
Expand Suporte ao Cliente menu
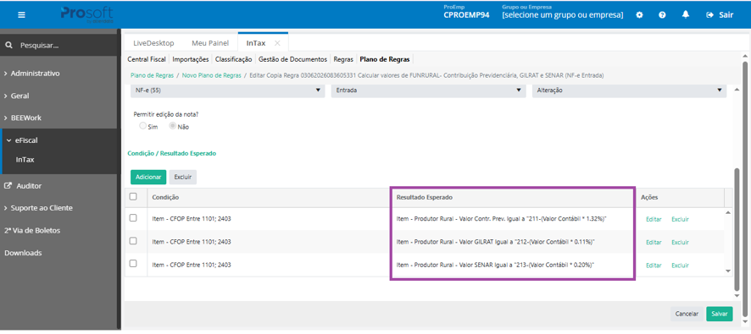click(x=38, y=208)
